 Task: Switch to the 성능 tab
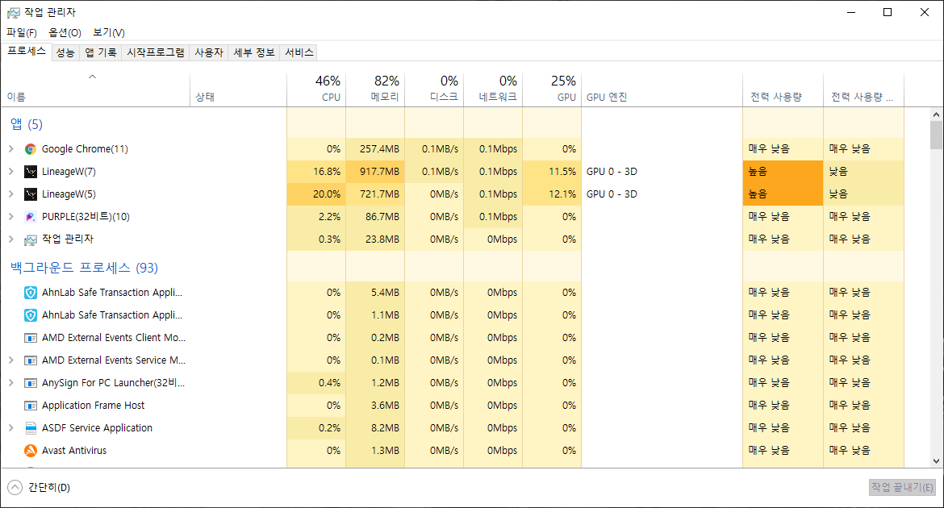(65, 53)
